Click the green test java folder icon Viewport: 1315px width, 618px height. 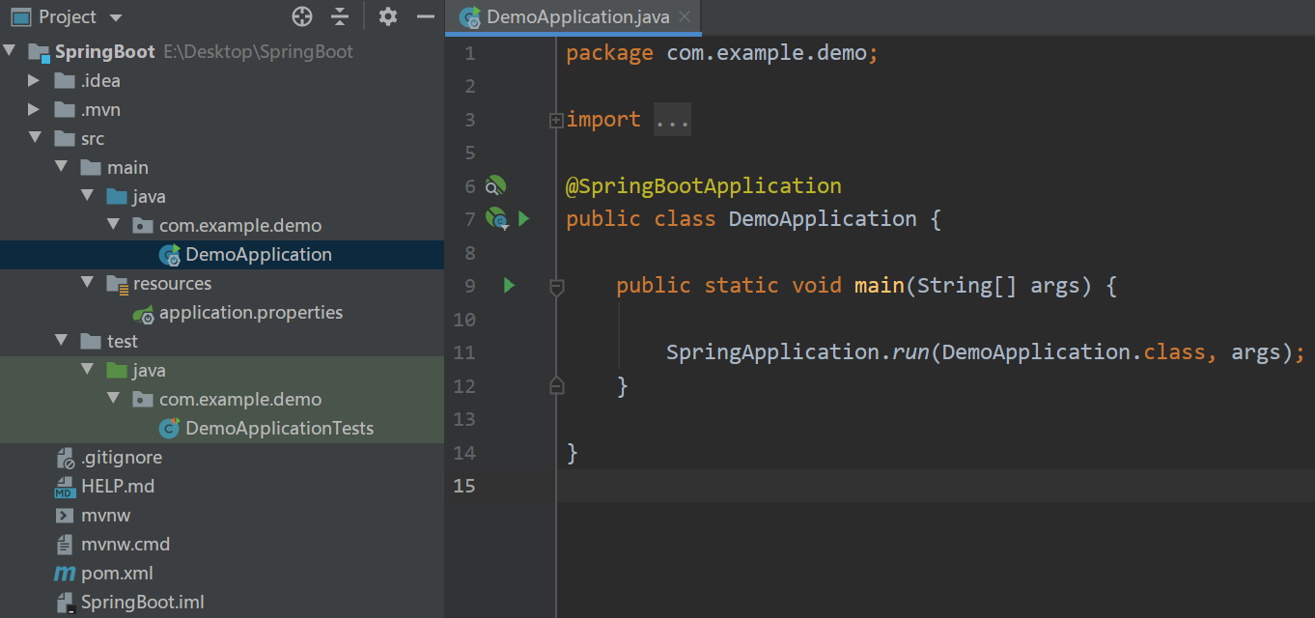[x=117, y=370]
